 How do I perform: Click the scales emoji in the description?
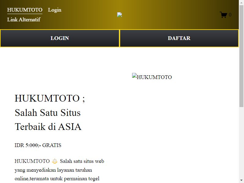(55, 161)
